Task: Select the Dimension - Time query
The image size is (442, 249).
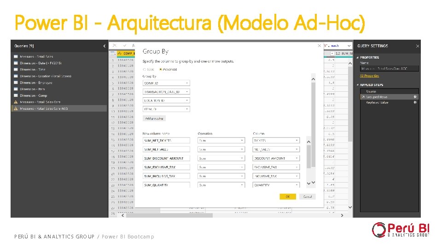Action: (x=32, y=70)
